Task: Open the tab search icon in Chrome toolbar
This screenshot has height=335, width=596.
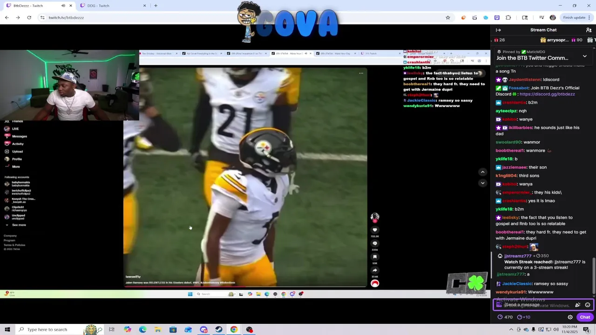Action: pyautogui.click(x=525, y=18)
